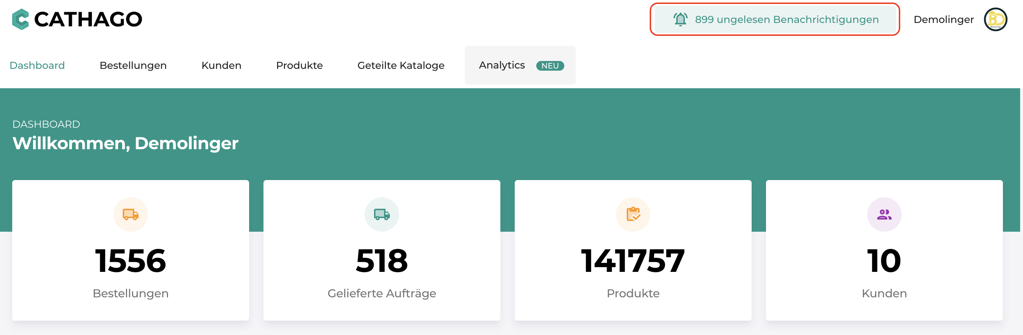Click the 518 delivered count

(382, 261)
